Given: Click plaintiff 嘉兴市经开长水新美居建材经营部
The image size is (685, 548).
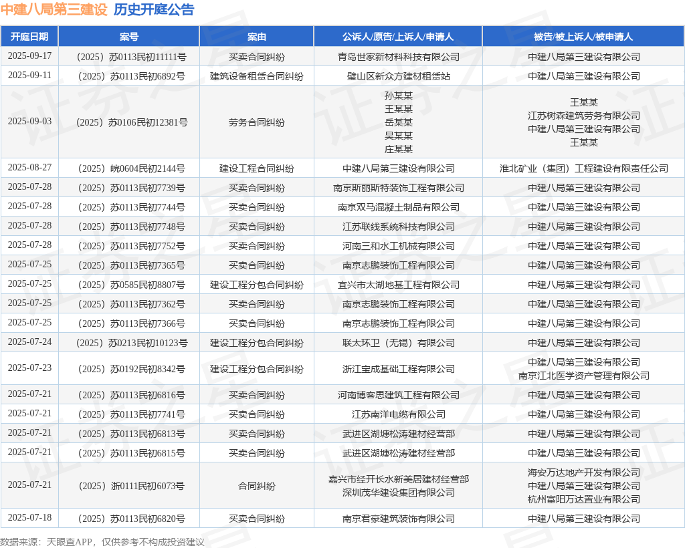Looking at the screenshot, I should pyautogui.click(x=399, y=479).
